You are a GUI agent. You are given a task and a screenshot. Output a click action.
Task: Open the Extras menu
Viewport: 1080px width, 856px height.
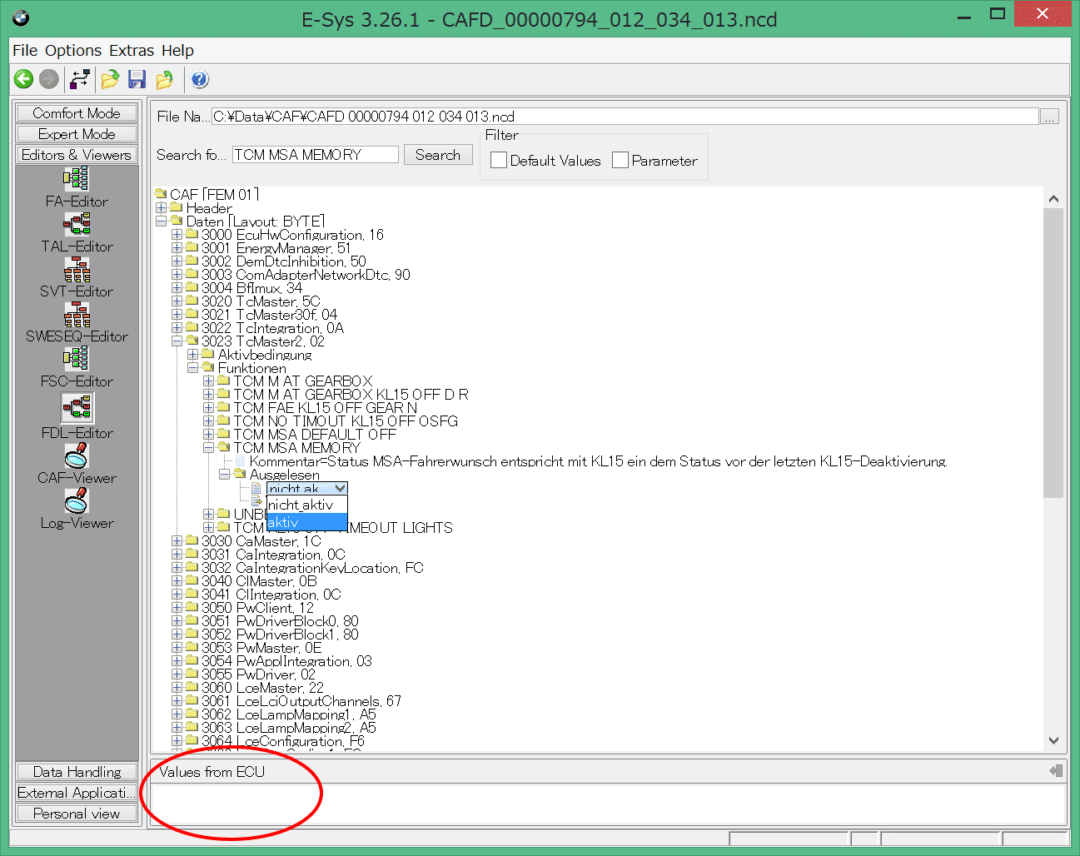(x=132, y=51)
